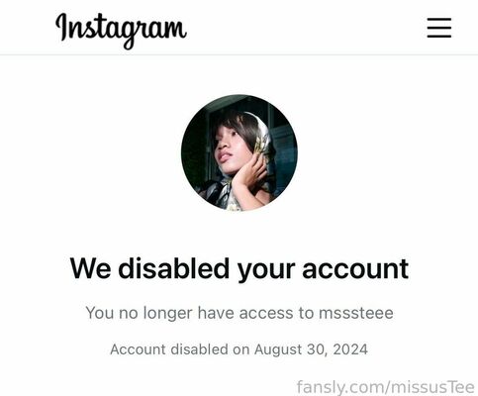
Task: Click the word 'access' in the message
Action: (x=266, y=314)
